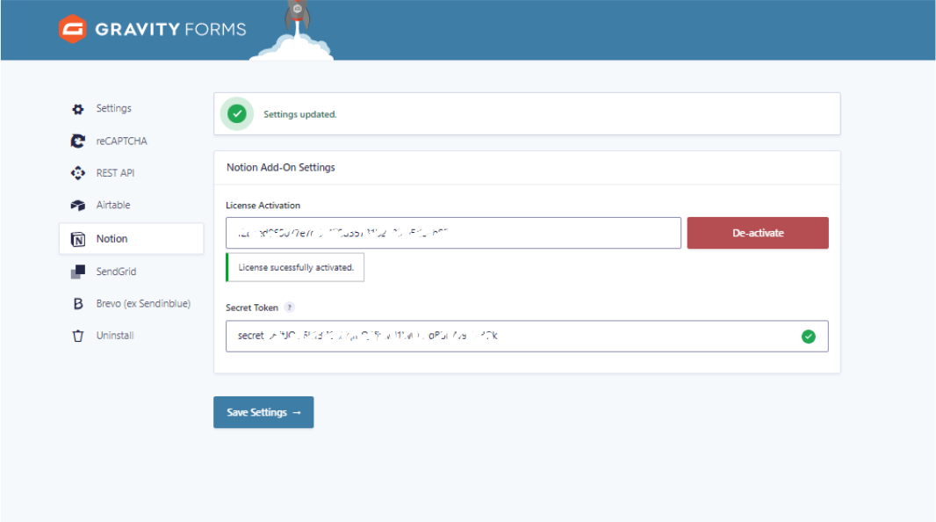
Task: Click 'Settings updated.' message text
Action: coord(300,114)
